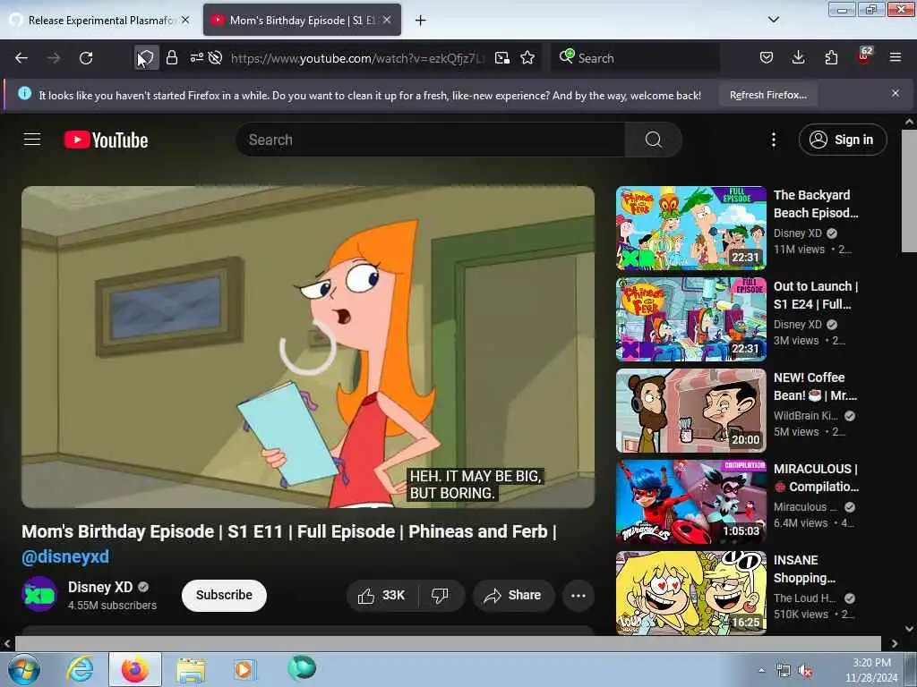Image resolution: width=917 pixels, height=687 pixels.
Task: Click the Refresh Firefox button
Action: coord(767,95)
